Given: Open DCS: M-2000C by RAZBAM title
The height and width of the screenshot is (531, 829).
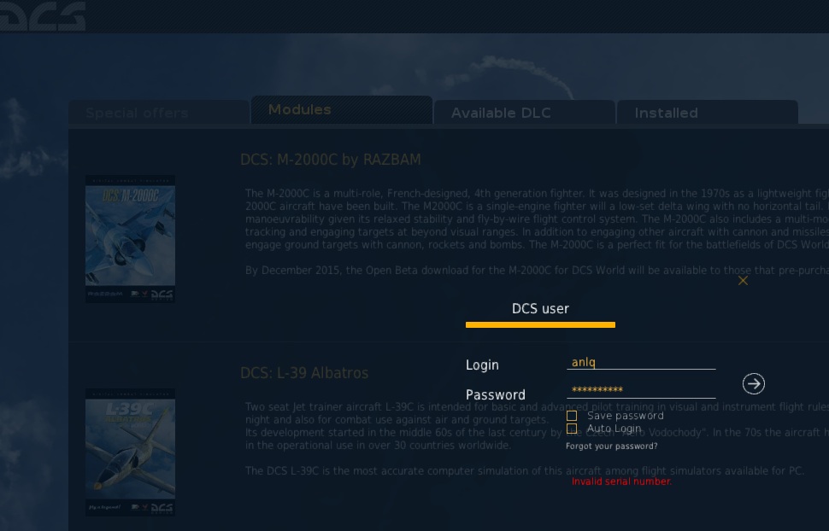Looking at the screenshot, I should (x=331, y=160).
